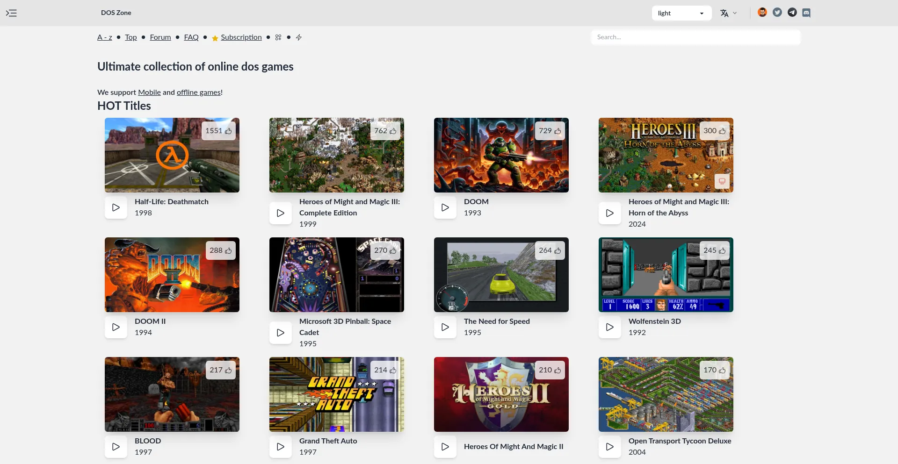Viewport: 898px width, 464px height.
Task: Open the DOOM II cover thumbnail
Action: 172,275
